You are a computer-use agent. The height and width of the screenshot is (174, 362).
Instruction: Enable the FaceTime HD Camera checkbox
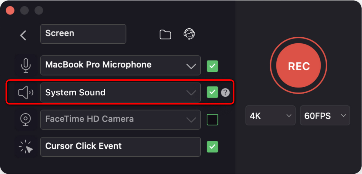212,120
